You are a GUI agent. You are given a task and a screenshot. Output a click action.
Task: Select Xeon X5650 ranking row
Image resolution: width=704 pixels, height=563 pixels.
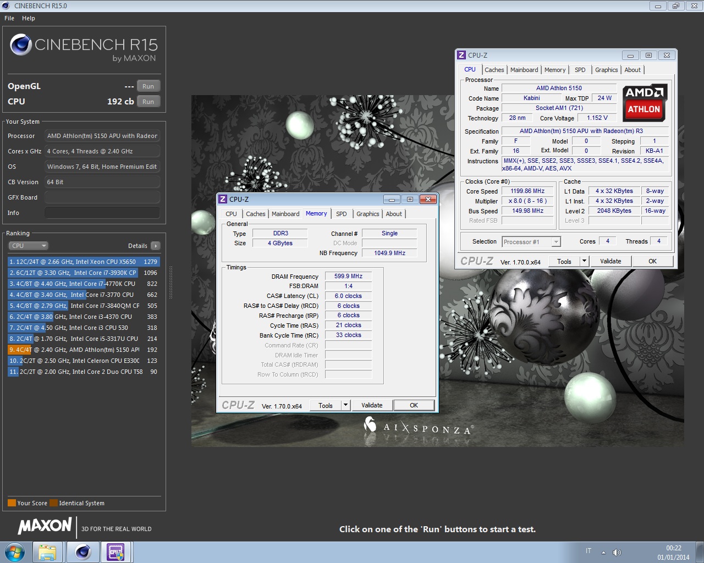click(84, 262)
